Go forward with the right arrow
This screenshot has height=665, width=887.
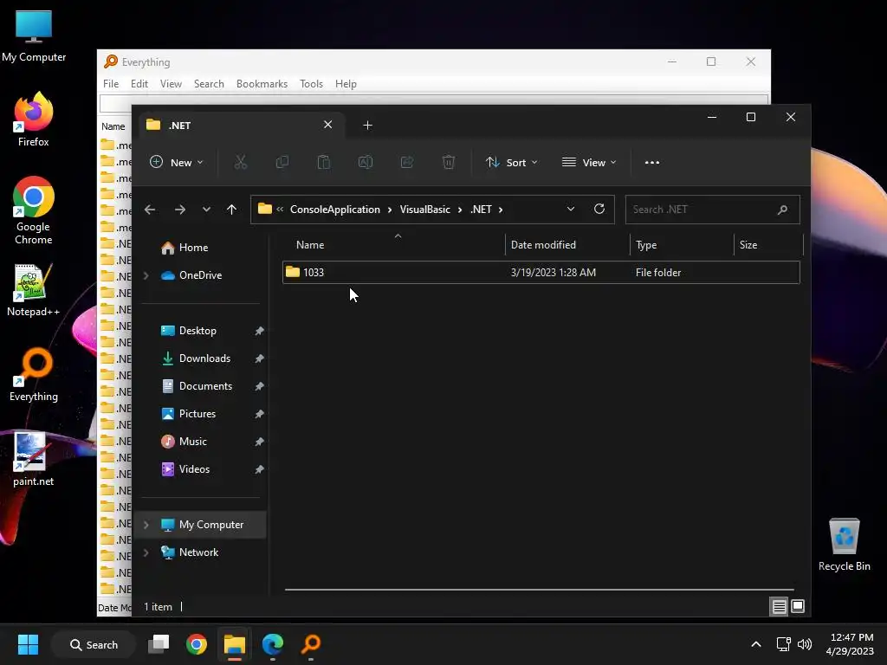180,210
